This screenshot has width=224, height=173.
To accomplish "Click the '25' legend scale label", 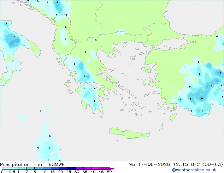I will coord(69,172).
